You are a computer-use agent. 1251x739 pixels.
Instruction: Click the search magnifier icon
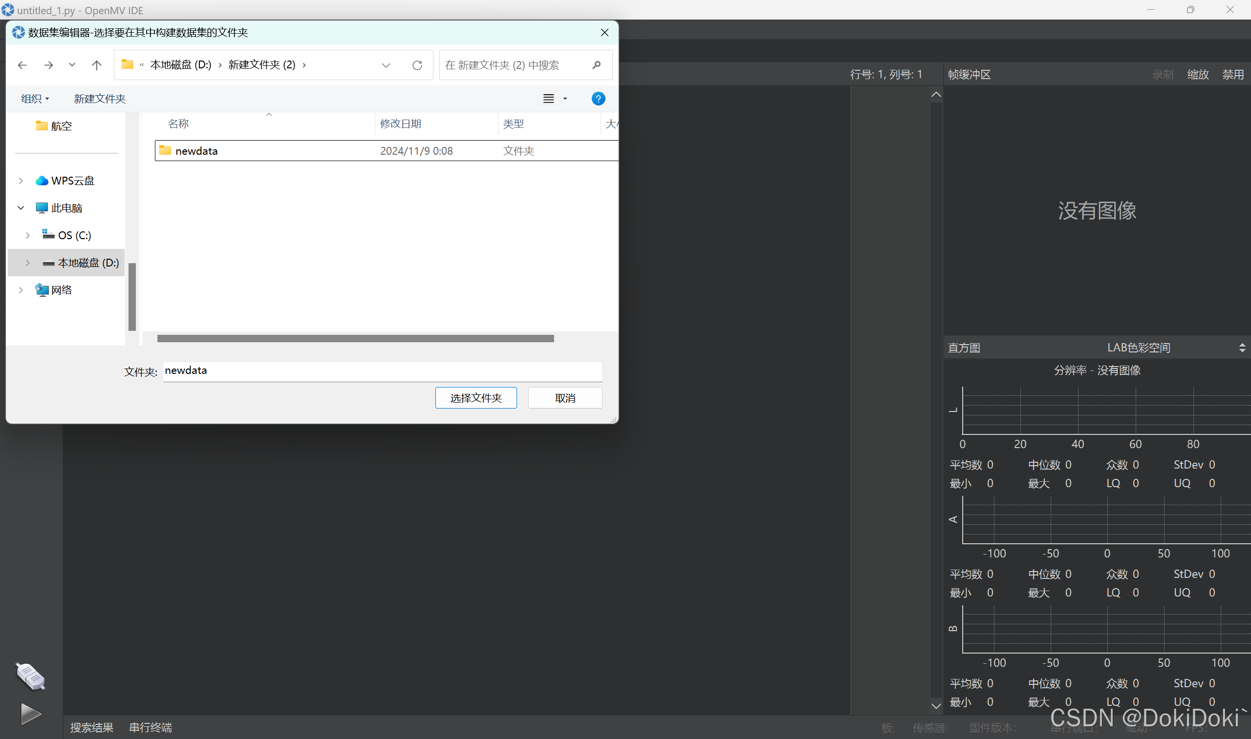(x=597, y=65)
